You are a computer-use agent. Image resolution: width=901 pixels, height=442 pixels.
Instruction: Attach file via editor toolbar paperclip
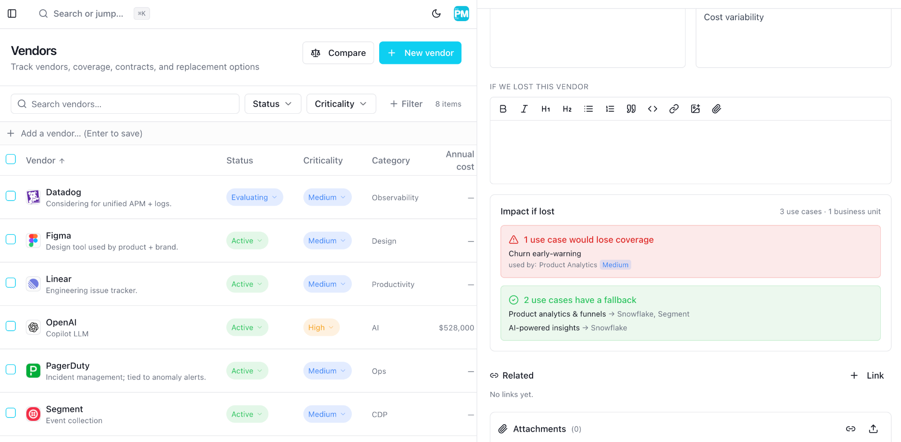pos(717,109)
